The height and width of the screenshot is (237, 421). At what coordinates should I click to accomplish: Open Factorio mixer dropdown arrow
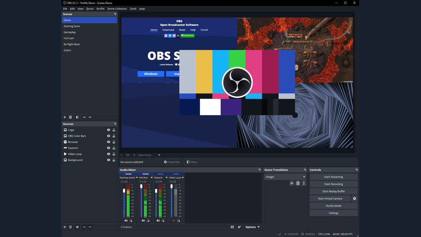[x=166, y=178]
